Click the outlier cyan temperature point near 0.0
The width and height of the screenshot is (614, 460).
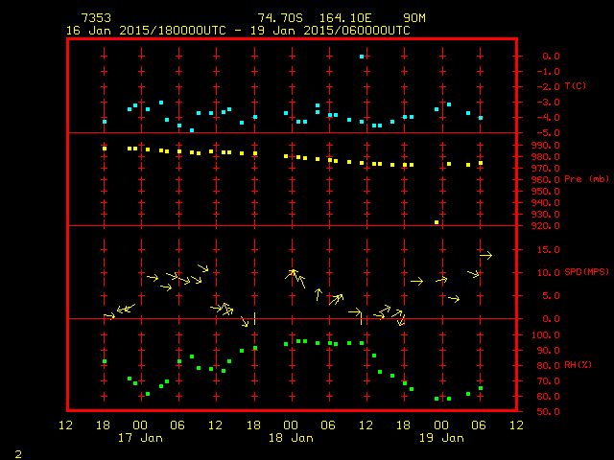point(362,57)
